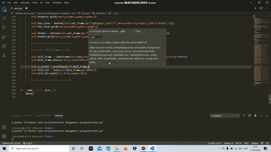This screenshot has height=152, width=271.
Task: Click rms1.py in the breadcrumb path
Action: (85, 13)
